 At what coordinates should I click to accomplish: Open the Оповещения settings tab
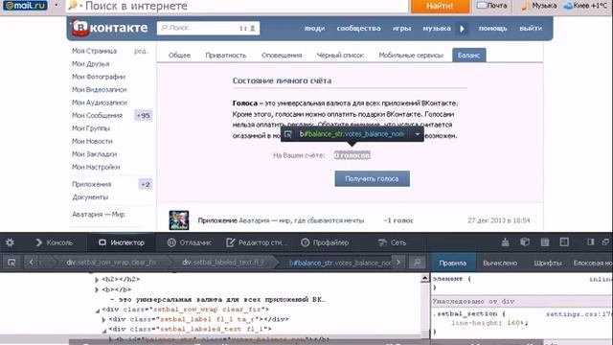[x=282, y=56]
